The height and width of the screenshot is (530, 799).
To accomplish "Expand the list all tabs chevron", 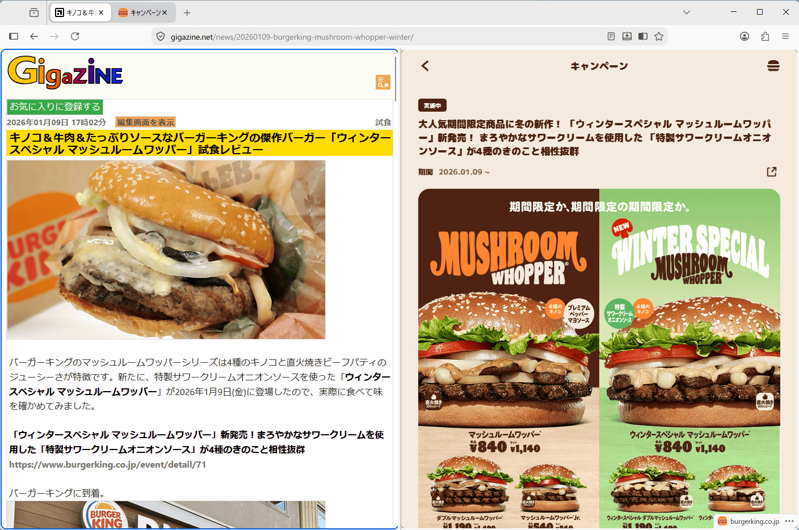I will pyautogui.click(x=687, y=12).
